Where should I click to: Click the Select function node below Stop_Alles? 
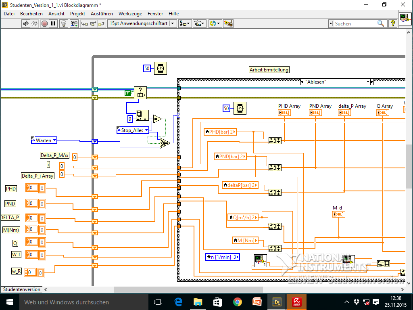[164, 143]
